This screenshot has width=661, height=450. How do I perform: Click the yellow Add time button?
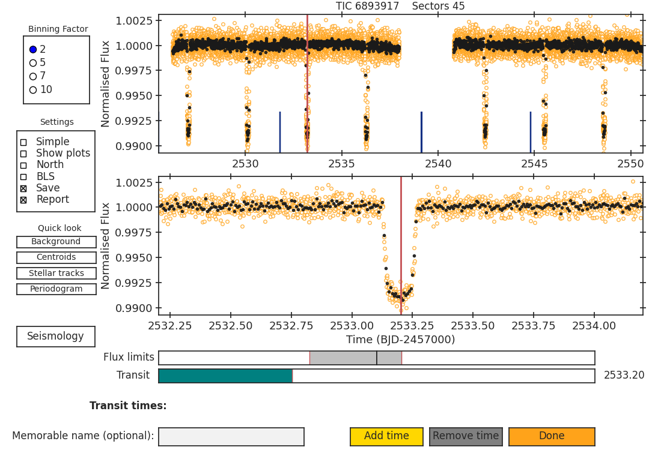pos(386,436)
